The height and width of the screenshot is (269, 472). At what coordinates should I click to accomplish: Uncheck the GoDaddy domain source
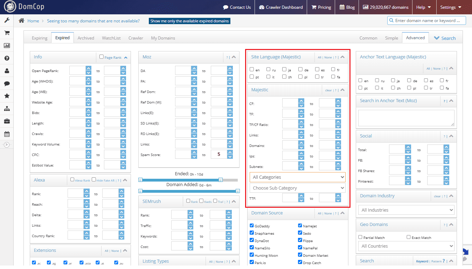pyautogui.click(x=252, y=226)
